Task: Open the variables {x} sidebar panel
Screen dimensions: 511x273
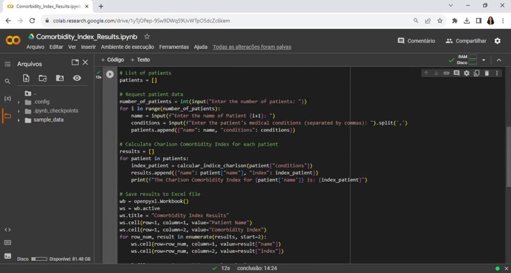Action: pos(8,98)
